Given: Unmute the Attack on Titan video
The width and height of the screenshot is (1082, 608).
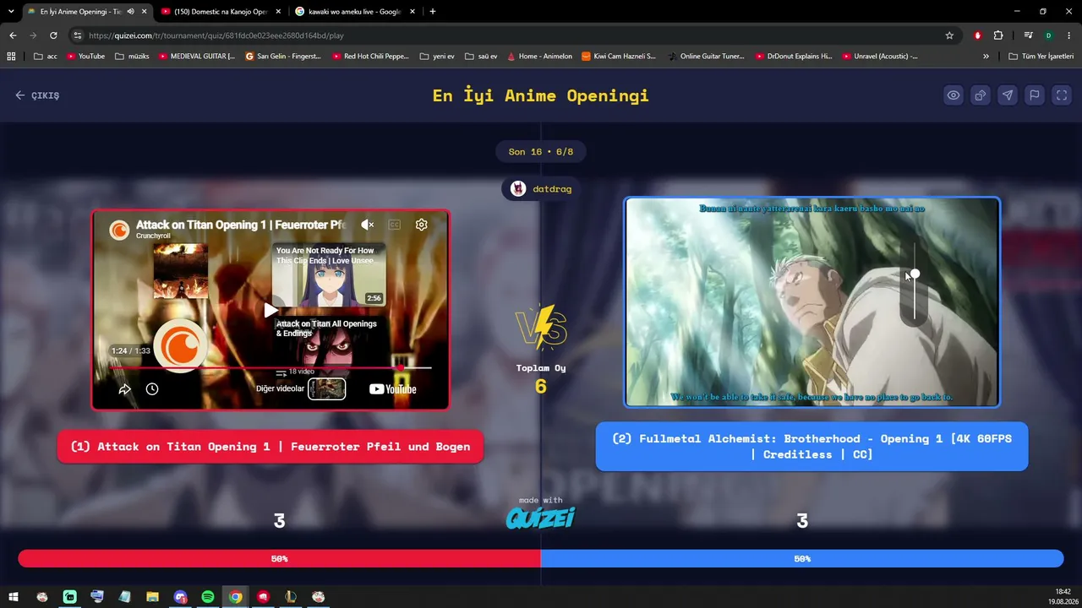Looking at the screenshot, I should [x=367, y=225].
